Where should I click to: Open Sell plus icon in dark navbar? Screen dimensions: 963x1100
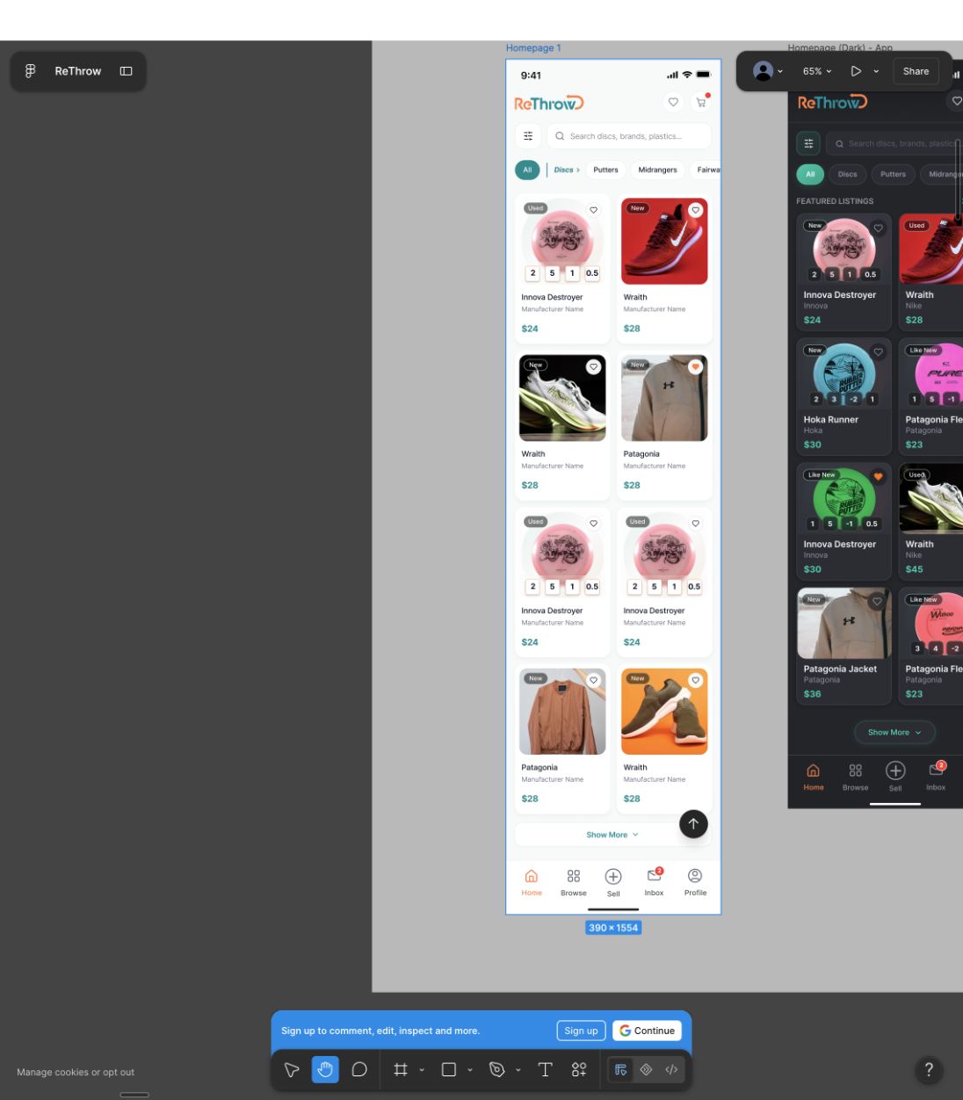(x=895, y=771)
